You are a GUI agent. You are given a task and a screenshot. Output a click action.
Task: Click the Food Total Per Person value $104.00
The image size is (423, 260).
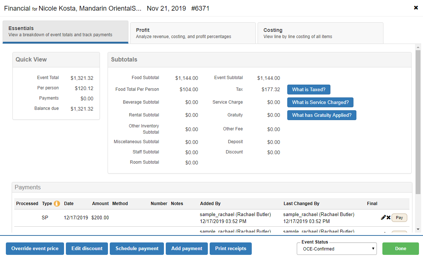189,89
